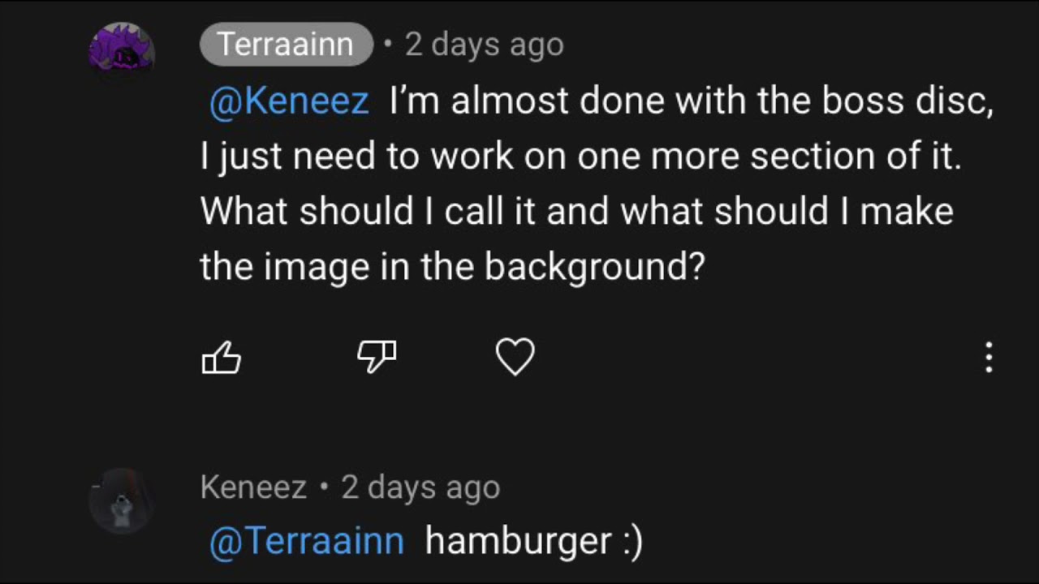Viewport: 1039px width, 584px height.
Task: Follow the @Terraainn mention link
Action: pyautogui.click(x=307, y=541)
